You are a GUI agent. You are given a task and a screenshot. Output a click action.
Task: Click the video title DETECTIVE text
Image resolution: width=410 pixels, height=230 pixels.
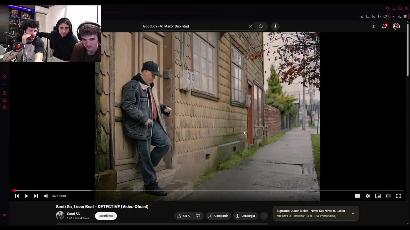coord(102,207)
